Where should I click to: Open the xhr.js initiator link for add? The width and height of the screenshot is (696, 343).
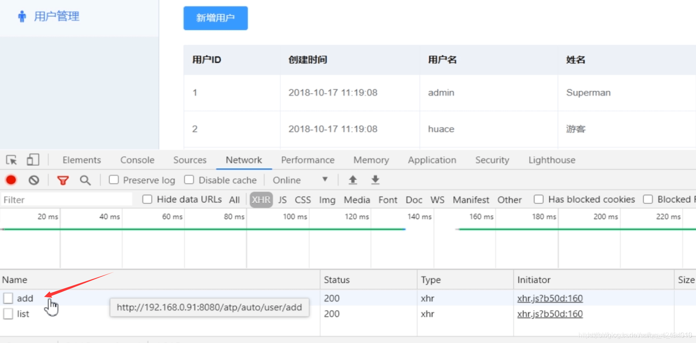550,298
